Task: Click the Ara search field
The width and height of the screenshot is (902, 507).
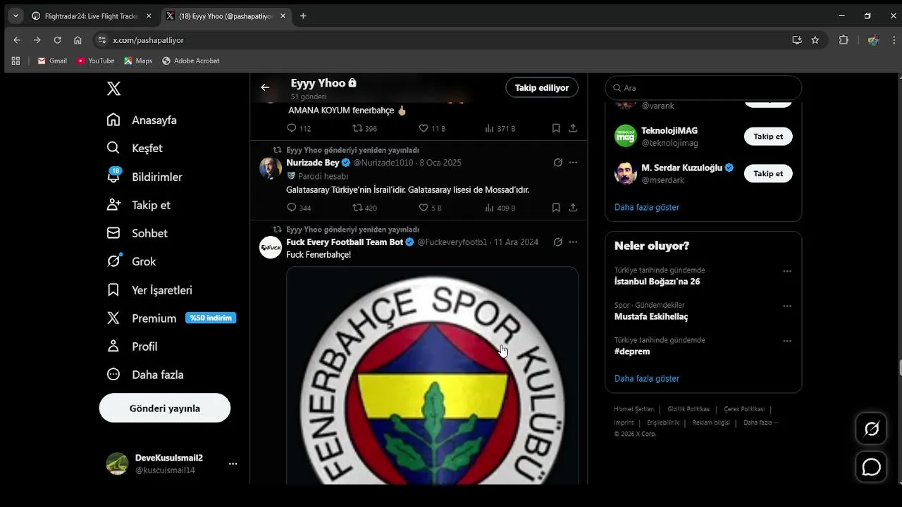Action: pyautogui.click(x=703, y=88)
